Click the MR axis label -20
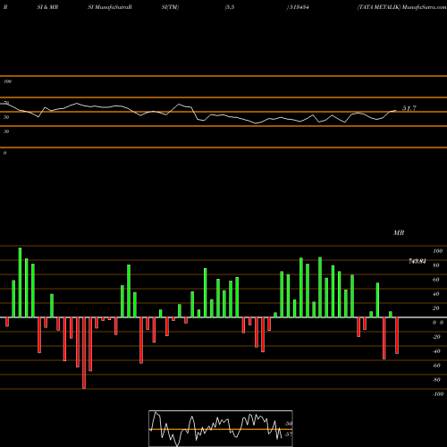The image size is (447, 447). pos(436,337)
